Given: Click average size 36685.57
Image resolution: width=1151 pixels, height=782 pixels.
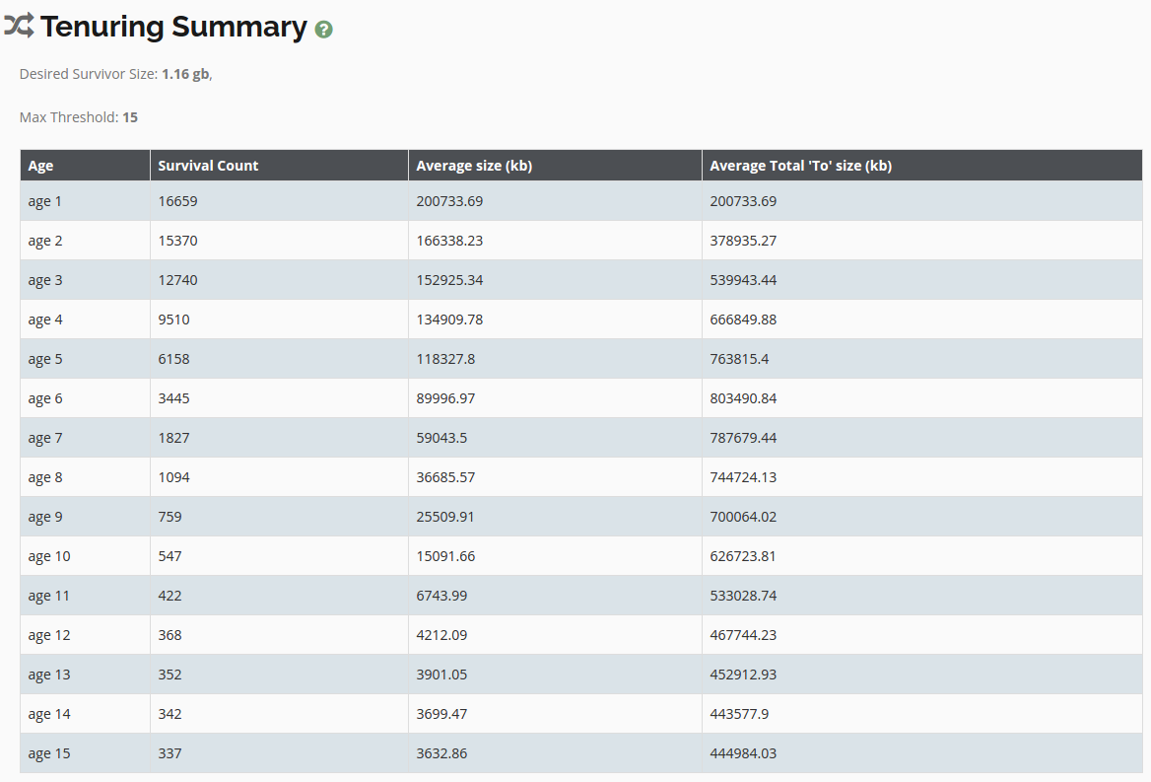Looking at the screenshot, I should coord(445,478).
